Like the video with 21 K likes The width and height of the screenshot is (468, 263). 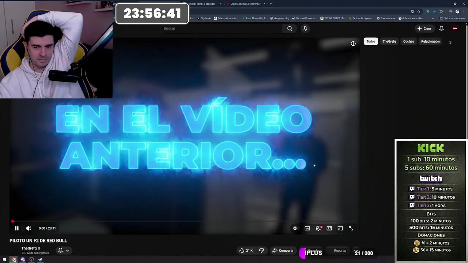click(x=246, y=251)
